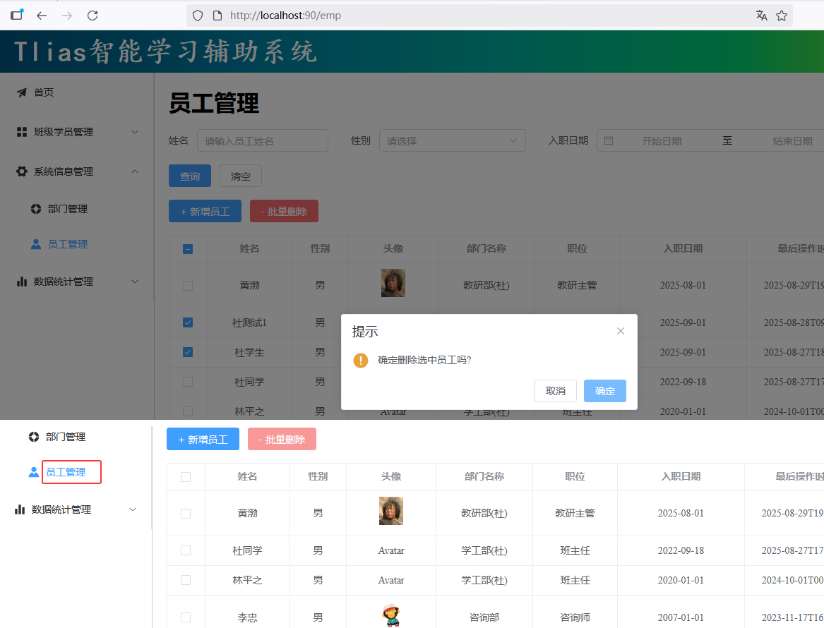
Task: Click the browser reload icon
Action: click(92, 16)
